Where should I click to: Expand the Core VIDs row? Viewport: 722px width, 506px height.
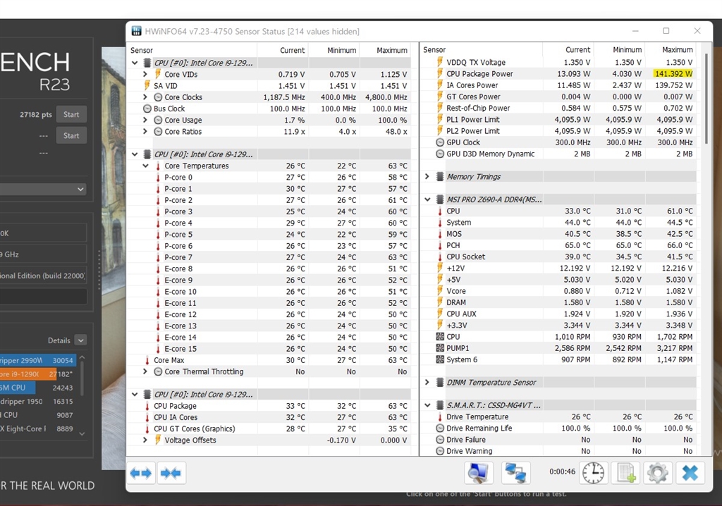[x=145, y=74]
